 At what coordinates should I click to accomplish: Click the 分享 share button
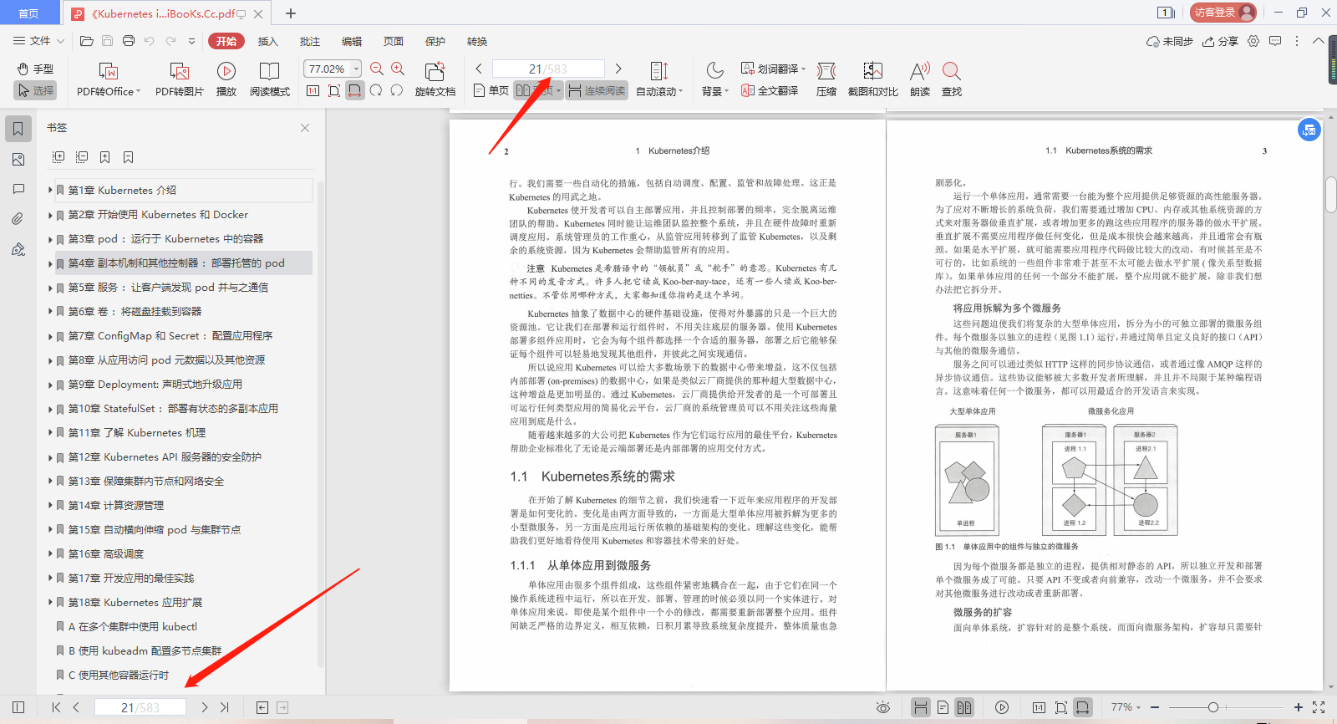click(1220, 41)
